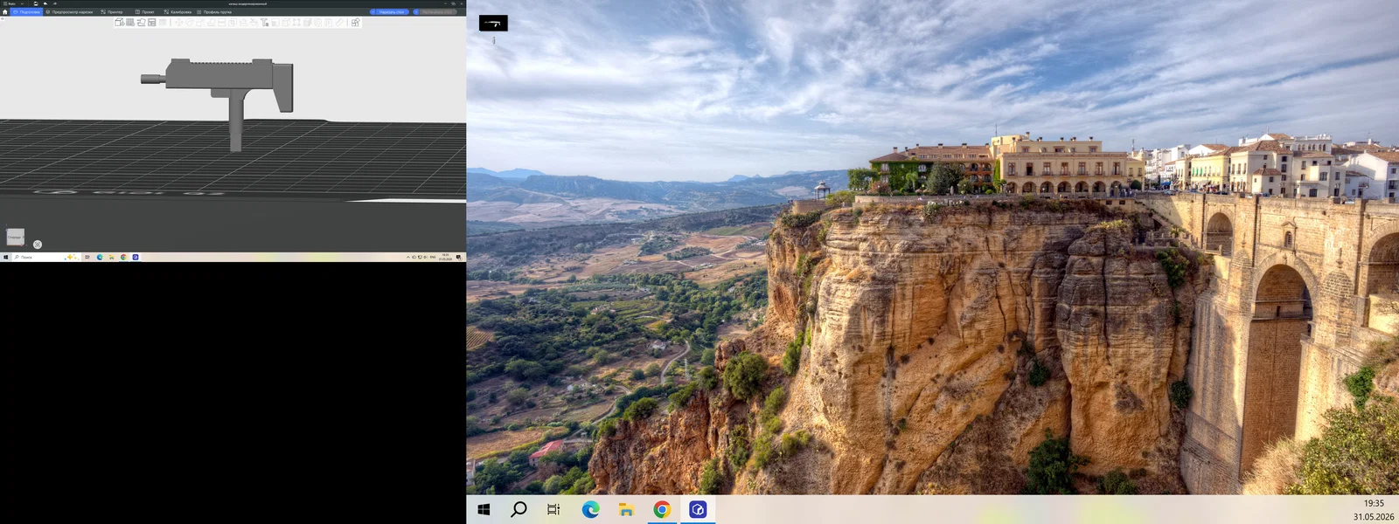1399x524 pixels.
Task: Open Task View in the right taskbar
Action: pos(553,509)
